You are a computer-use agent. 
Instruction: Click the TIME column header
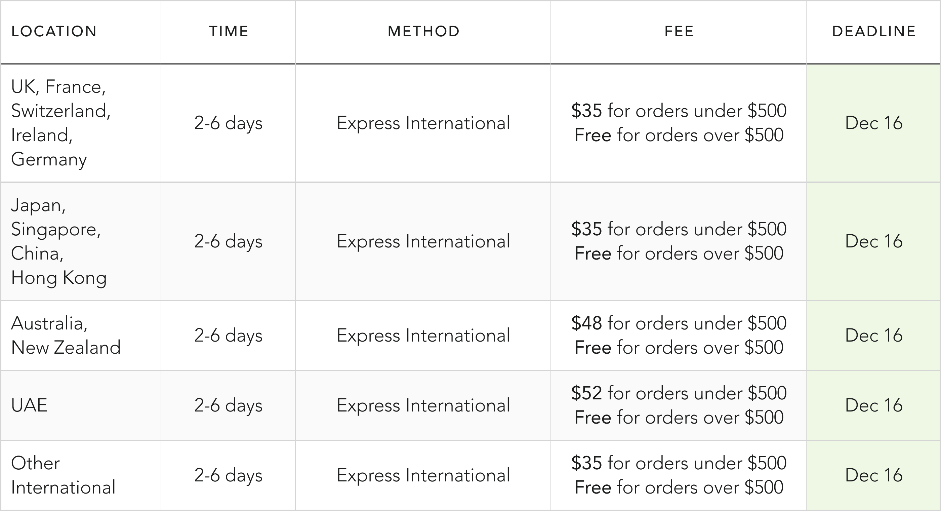(x=228, y=32)
